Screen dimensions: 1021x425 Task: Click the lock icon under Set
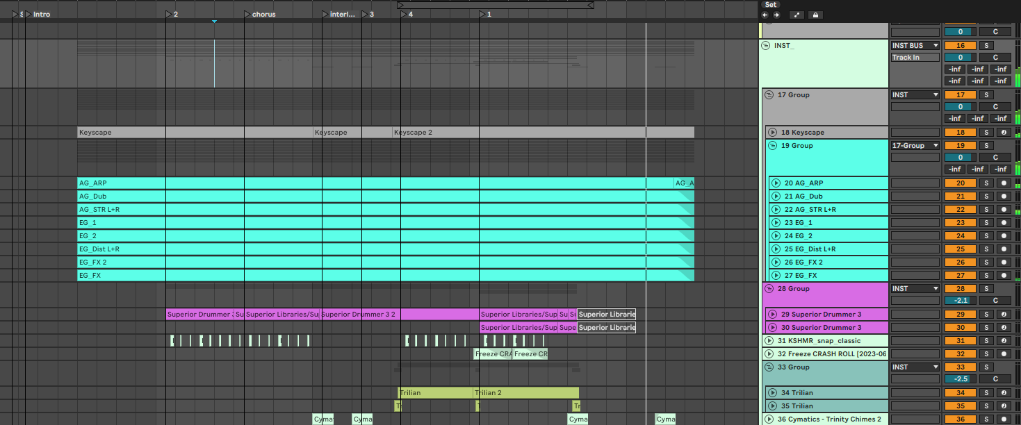click(815, 15)
